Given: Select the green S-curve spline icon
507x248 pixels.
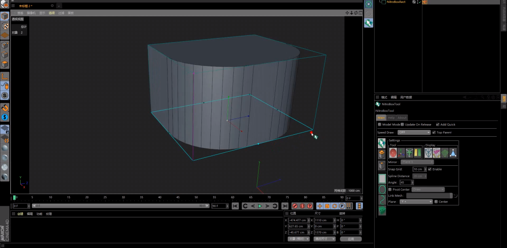Looking at the screenshot, I should [382, 200].
